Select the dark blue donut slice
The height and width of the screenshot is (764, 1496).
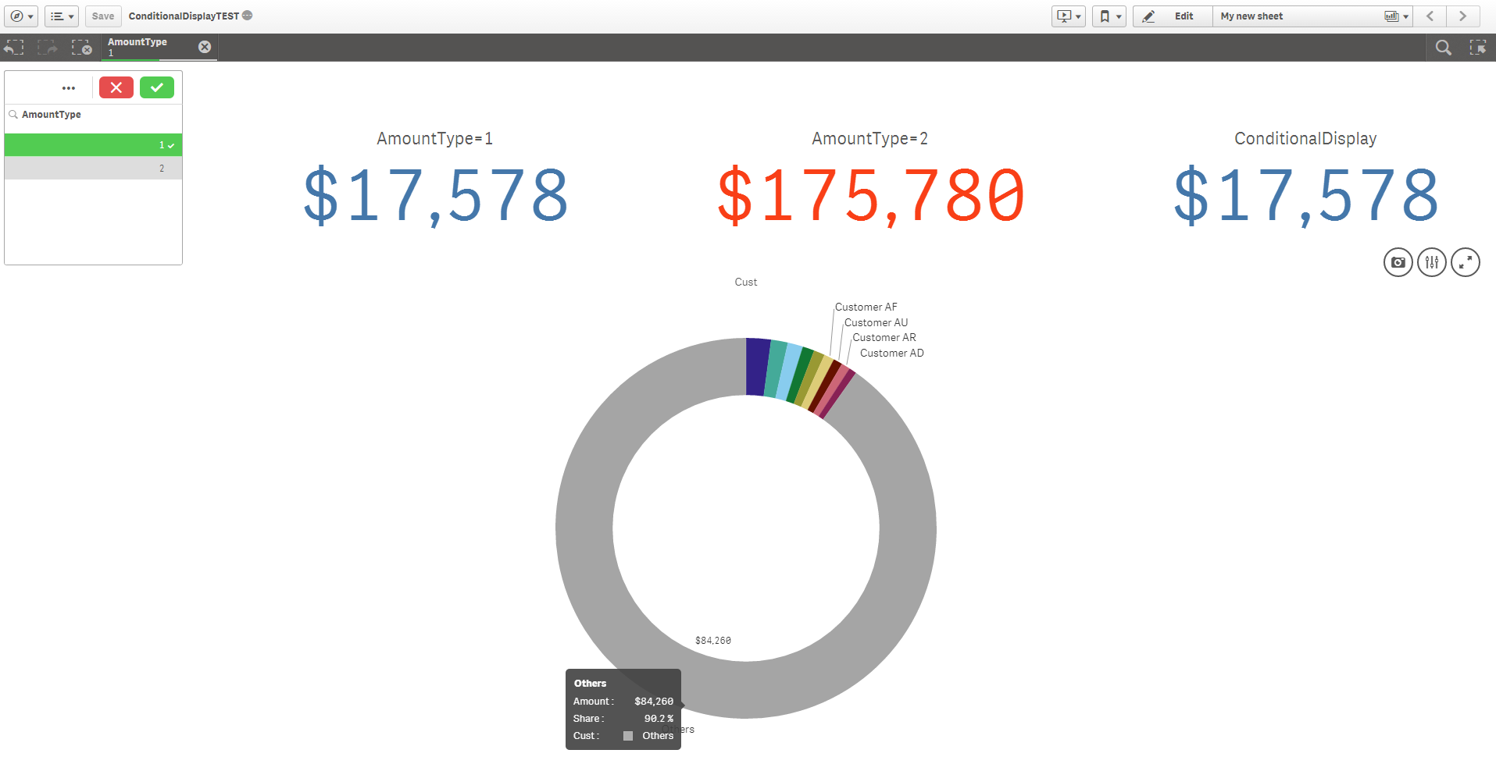point(757,367)
